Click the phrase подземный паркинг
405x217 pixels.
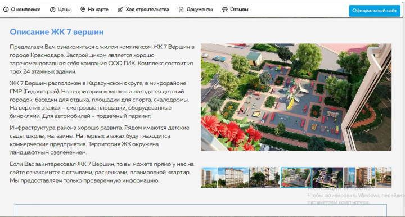coord(123,116)
